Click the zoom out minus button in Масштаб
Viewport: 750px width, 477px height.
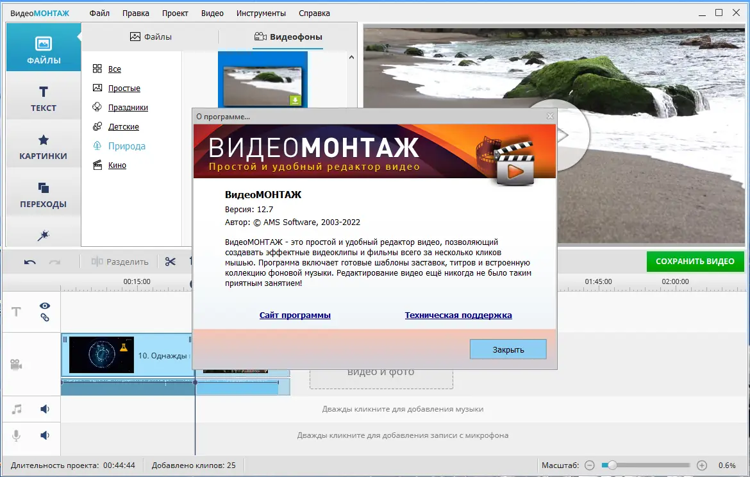click(x=590, y=465)
